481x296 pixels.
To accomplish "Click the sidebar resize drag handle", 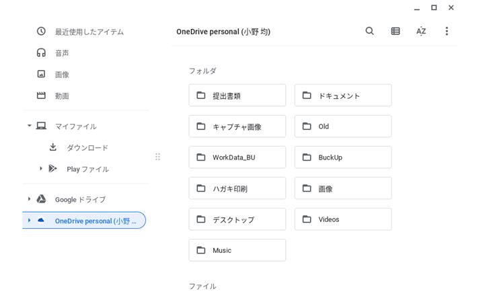I will click(x=157, y=157).
